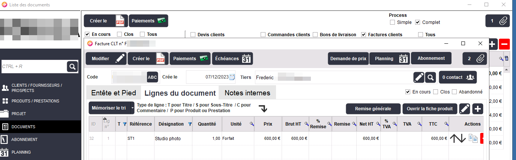Click the up-down arrows to reorder Studio photo

click(x=458, y=138)
